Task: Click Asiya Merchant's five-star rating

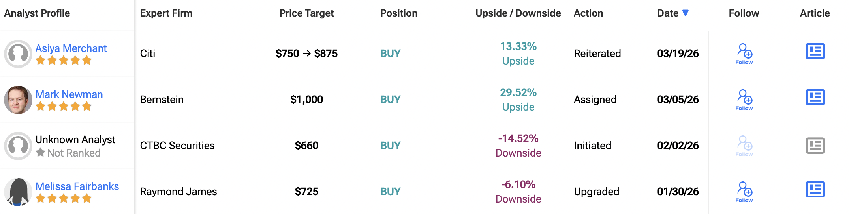Action: pyautogui.click(x=64, y=61)
